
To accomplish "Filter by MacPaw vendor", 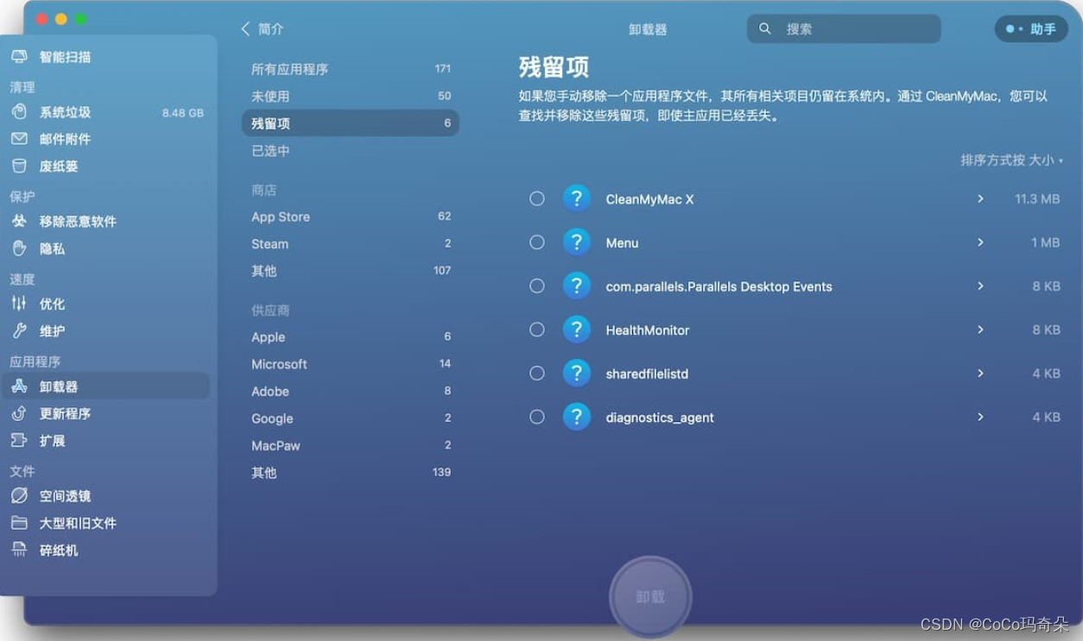I will point(351,445).
